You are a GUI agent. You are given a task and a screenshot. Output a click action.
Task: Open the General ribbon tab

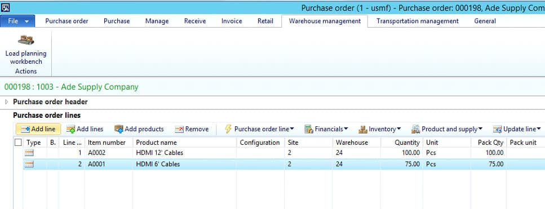tap(485, 21)
